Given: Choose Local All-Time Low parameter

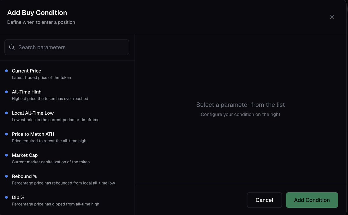Looking at the screenshot, I should pyautogui.click(x=67, y=116).
